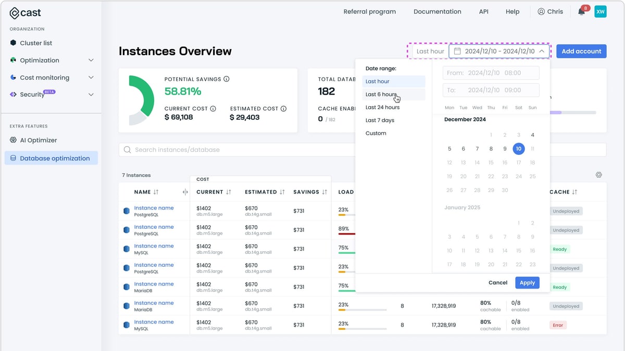This screenshot has height=351, width=625.
Task: Click the Security sidebar icon
Action: (14, 95)
